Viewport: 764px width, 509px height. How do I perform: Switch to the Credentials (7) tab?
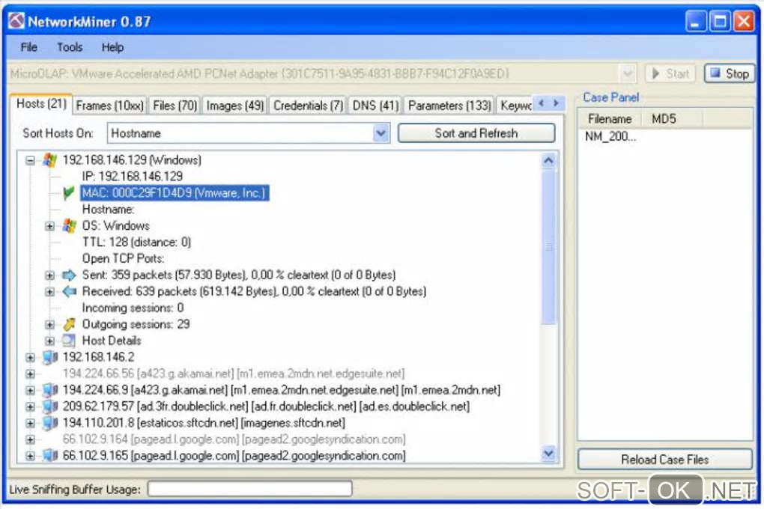point(308,106)
